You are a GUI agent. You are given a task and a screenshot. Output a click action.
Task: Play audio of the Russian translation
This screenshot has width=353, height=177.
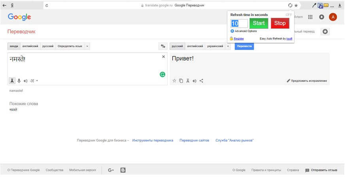[194, 81]
